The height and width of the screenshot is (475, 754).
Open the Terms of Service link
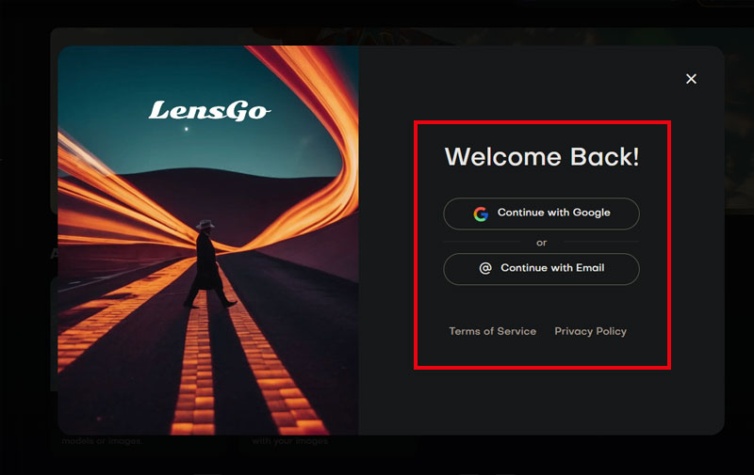click(x=492, y=331)
